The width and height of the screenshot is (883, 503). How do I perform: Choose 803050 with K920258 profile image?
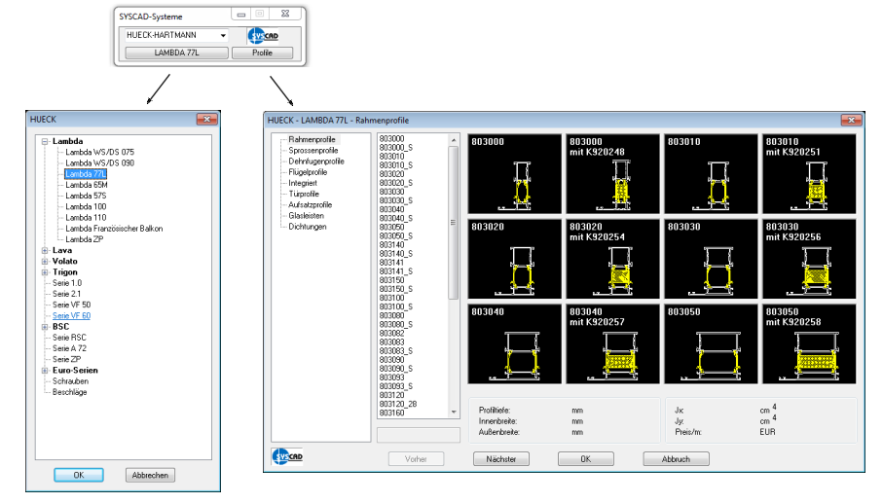[808, 343]
